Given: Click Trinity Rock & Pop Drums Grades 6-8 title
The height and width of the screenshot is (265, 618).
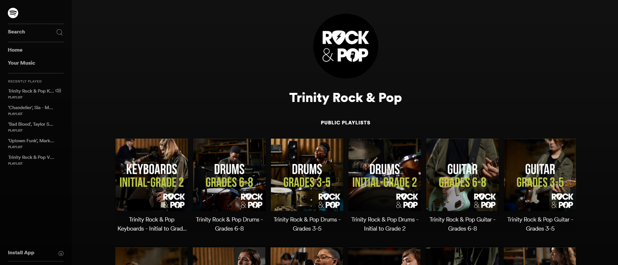Looking at the screenshot, I should [x=229, y=224].
